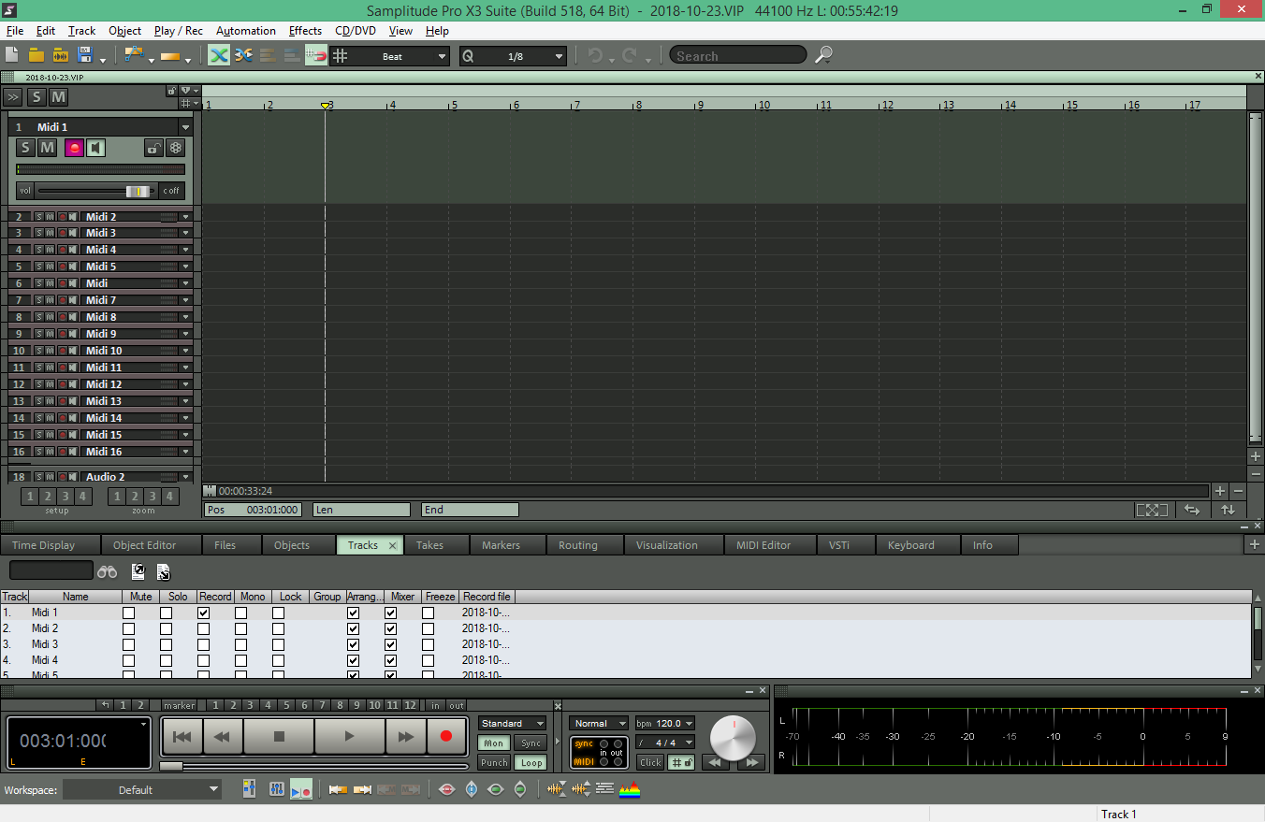Viewport: 1265px width, 822px height.
Task: Uncheck the Mixer checkbox for Midi 3
Action: tap(390, 644)
